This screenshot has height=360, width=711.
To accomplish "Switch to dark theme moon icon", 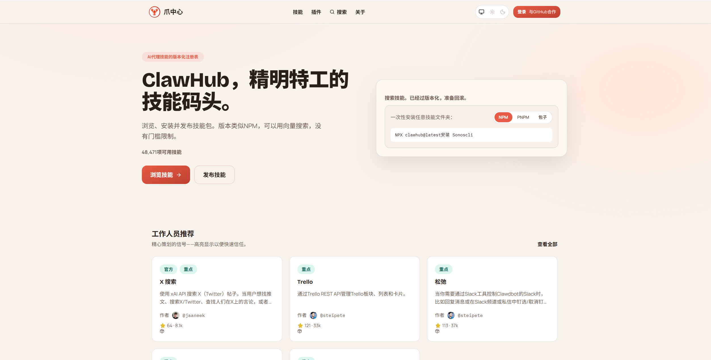I will (x=503, y=12).
